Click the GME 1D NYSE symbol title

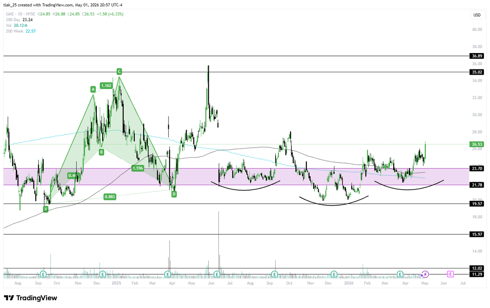21,14
